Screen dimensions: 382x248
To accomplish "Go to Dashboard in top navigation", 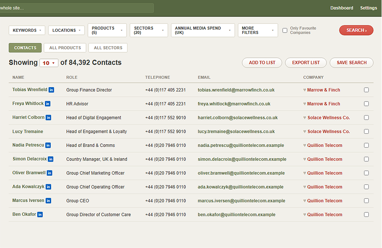I will click(x=341, y=8).
